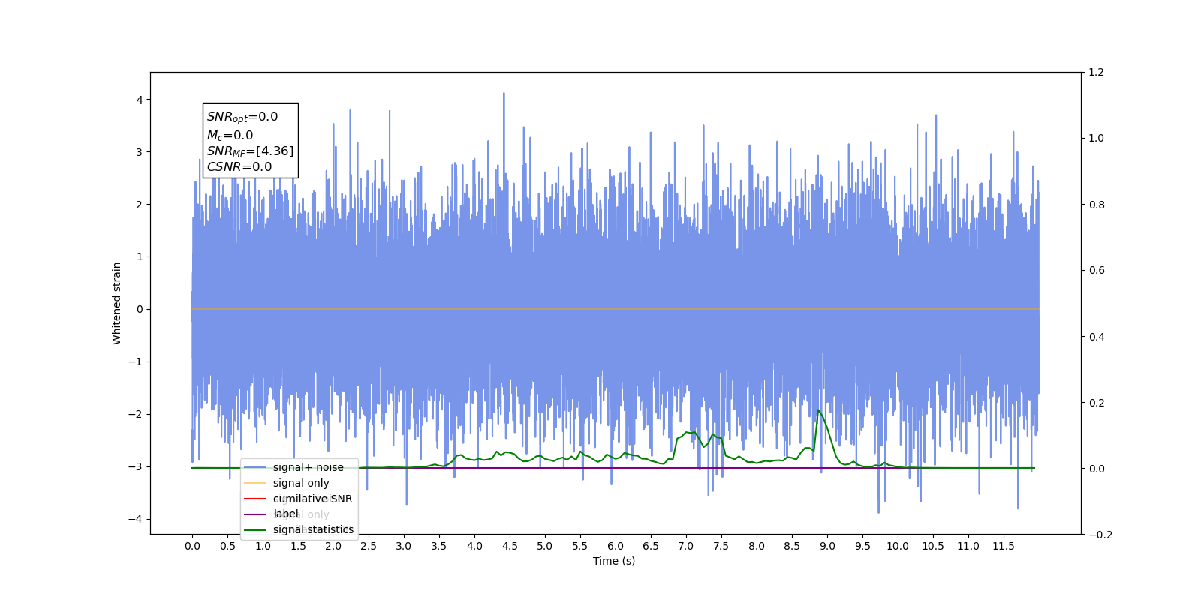Click the x-axis tick label 10.5

tap(933, 546)
